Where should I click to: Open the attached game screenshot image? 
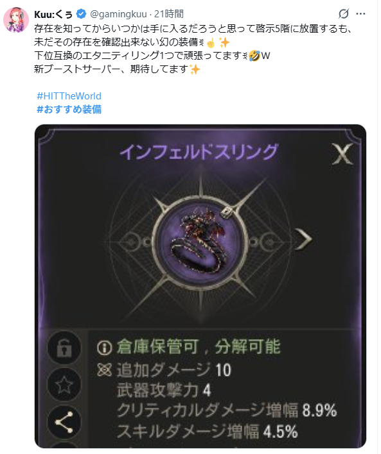coord(200,287)
